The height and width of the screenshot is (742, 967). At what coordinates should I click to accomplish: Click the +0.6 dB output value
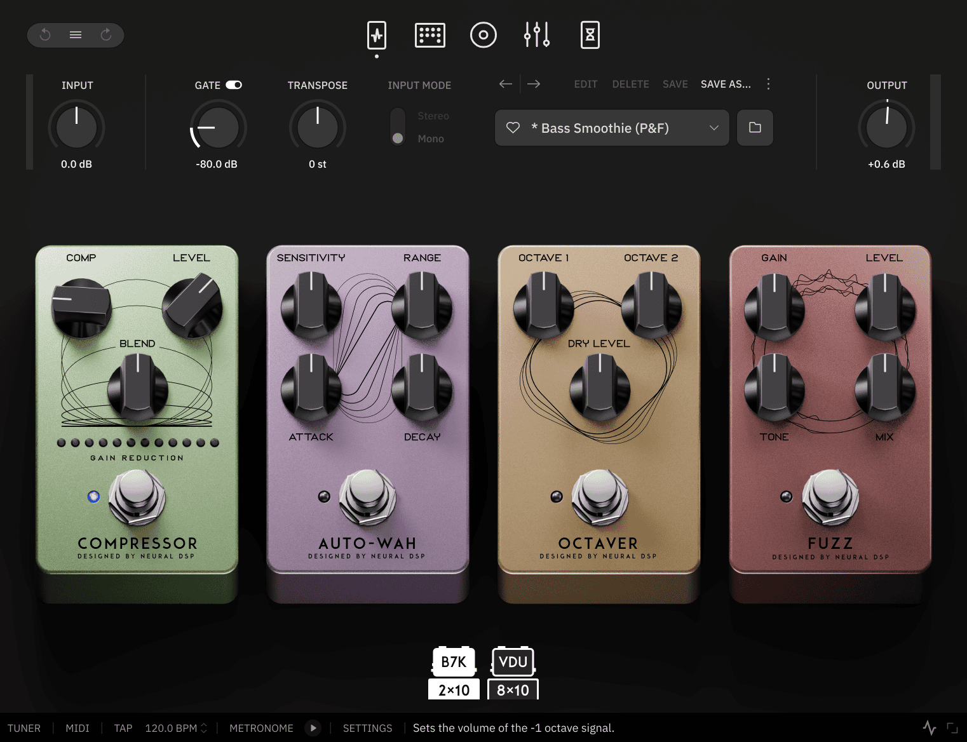(886, 164)
